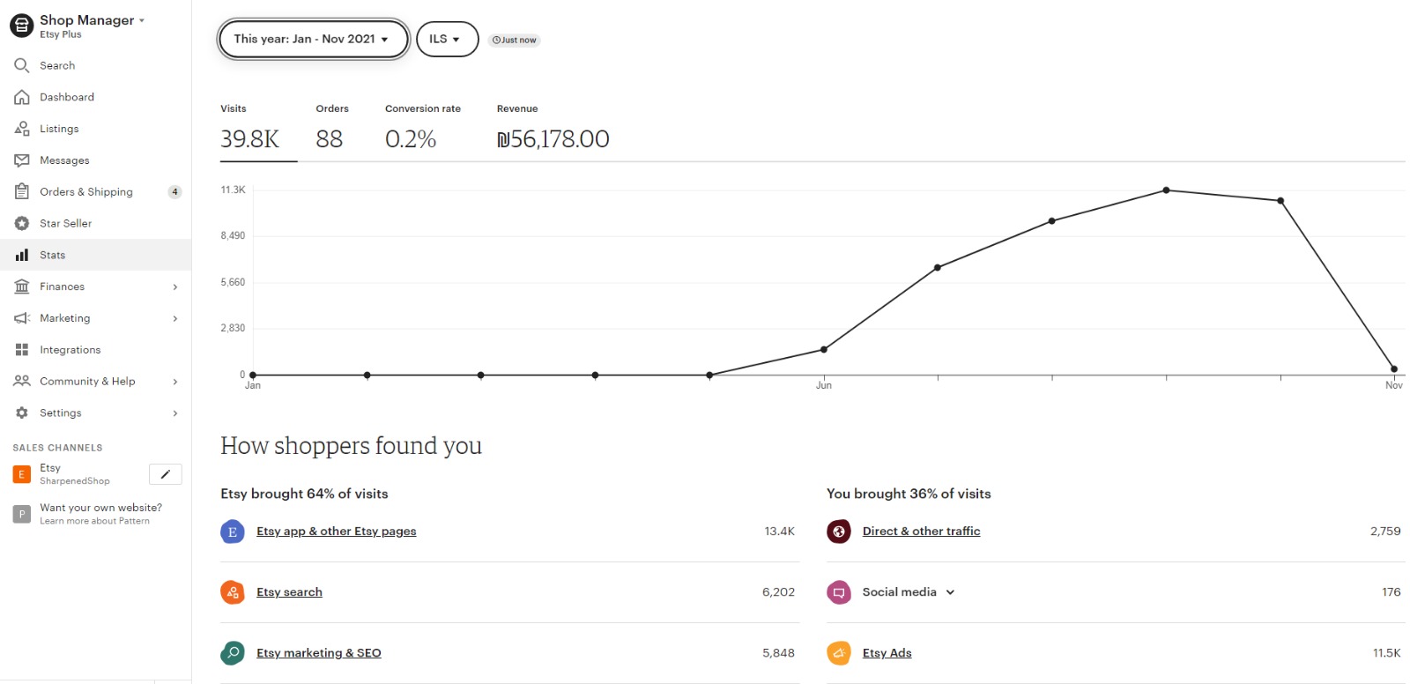This screenshot has width=1410, height=684.
Task: Click the Star Seller badge icon
Action: click(x=22, y=224)
